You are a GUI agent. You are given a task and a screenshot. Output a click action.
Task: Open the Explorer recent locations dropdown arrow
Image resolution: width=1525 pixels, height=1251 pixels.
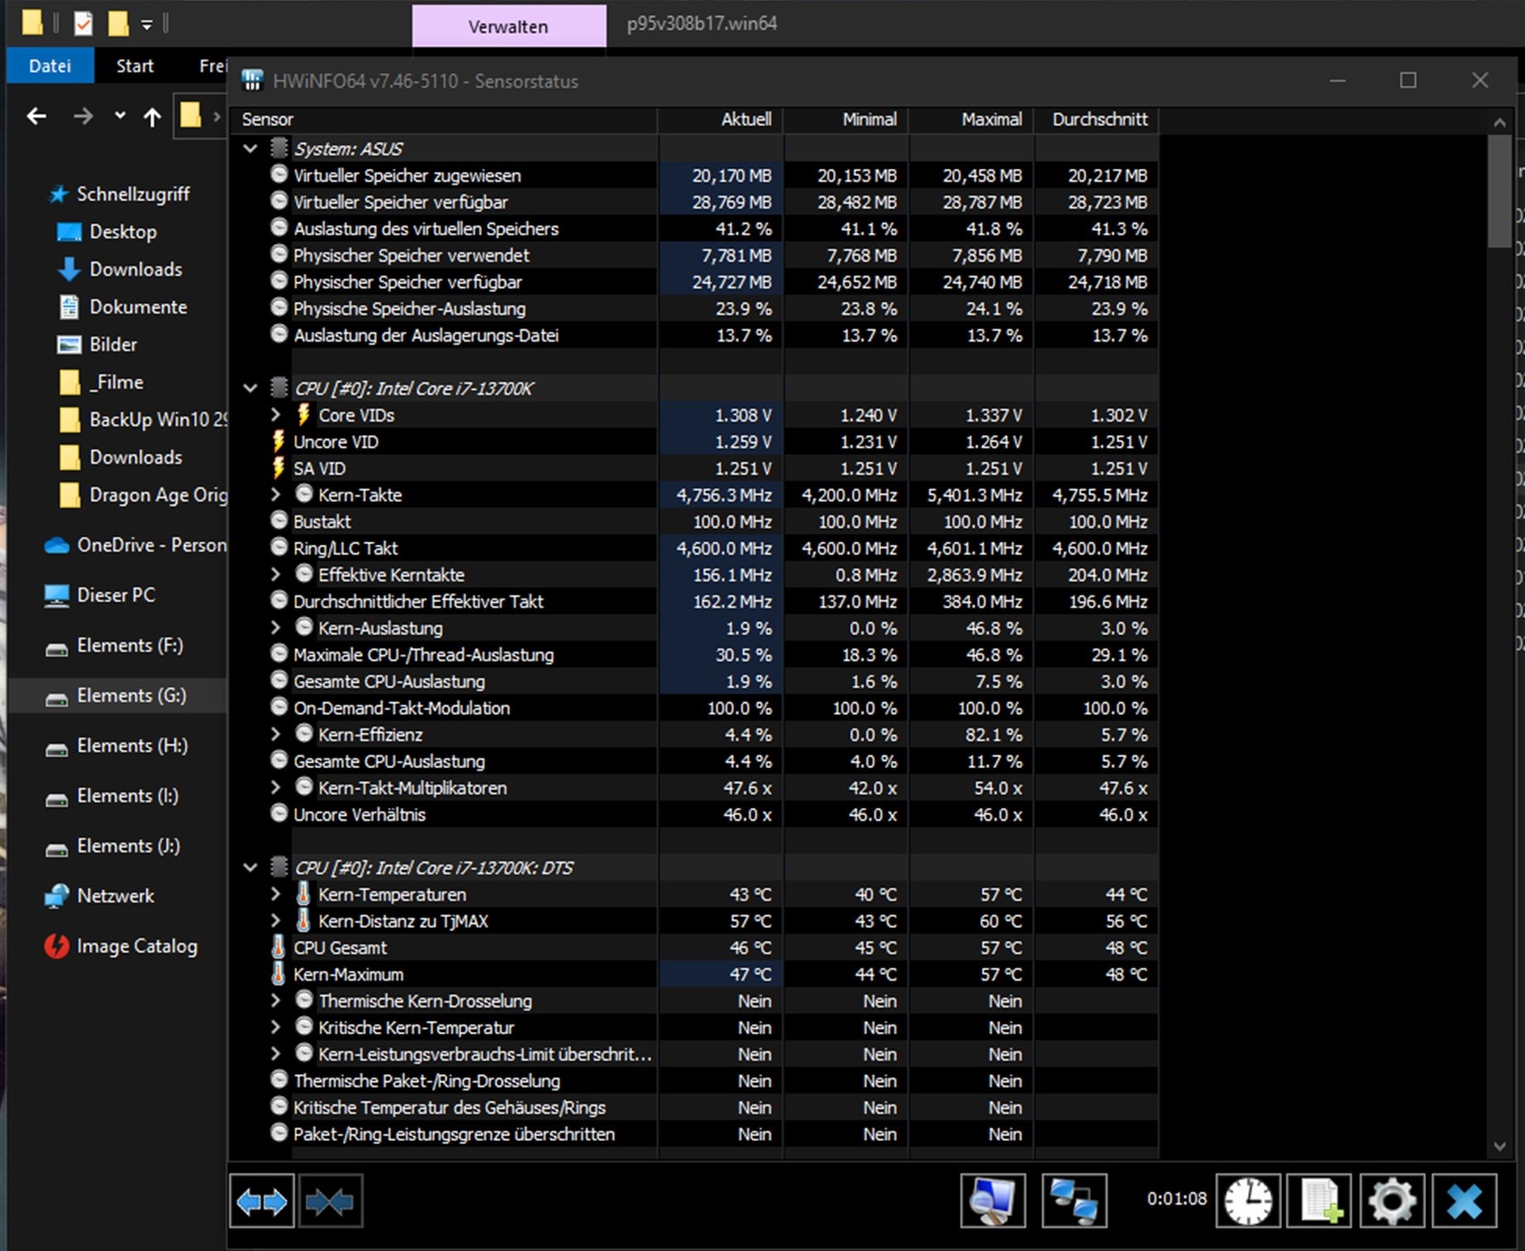pyautogui.click(x=121, y=116)
